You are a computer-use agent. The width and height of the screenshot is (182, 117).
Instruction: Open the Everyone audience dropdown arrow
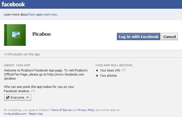(x=27, y=97)
